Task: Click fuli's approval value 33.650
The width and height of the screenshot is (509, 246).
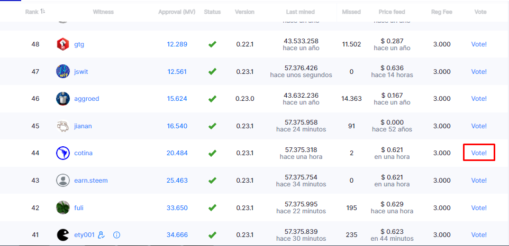Action: coord(177,207)
